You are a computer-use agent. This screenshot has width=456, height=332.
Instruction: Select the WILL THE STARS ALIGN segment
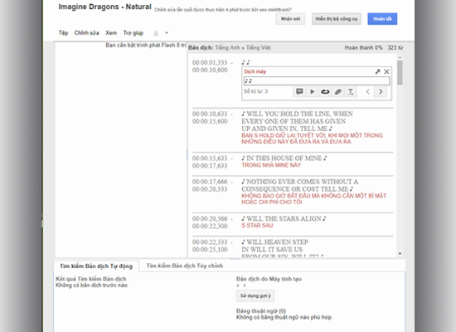[x=284, y=219]
